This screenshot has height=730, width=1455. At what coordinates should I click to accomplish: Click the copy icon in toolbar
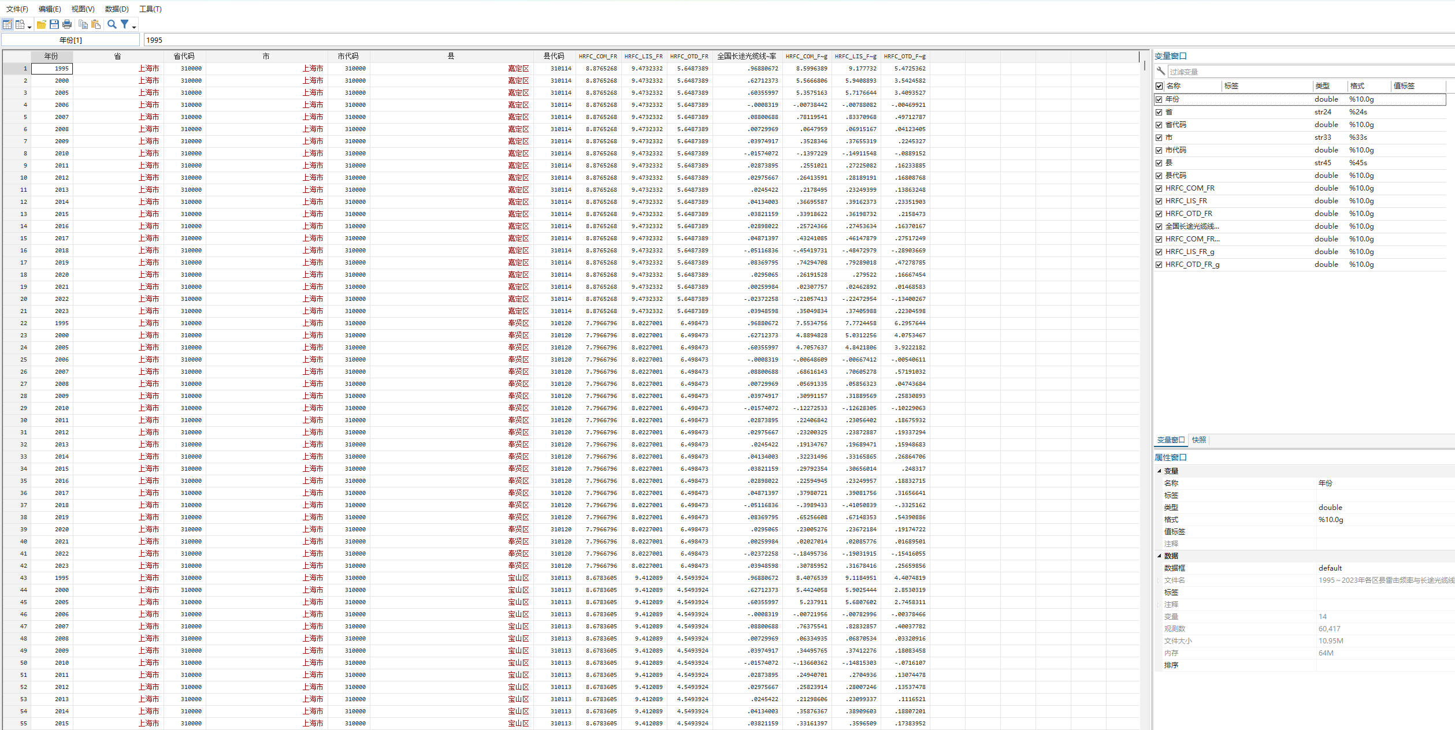(83, 24)
